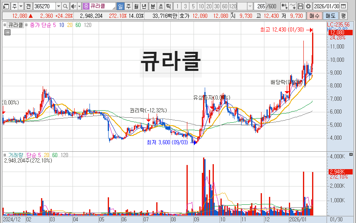The image size is (356, 223).
Task: Choose the 10 interval button
Action: pos(201,6)
